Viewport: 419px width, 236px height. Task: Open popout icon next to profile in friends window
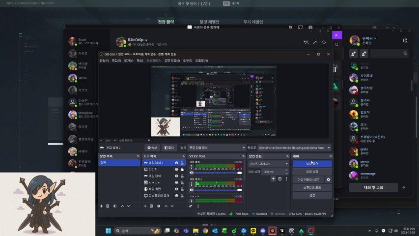(x=405, y=40)
